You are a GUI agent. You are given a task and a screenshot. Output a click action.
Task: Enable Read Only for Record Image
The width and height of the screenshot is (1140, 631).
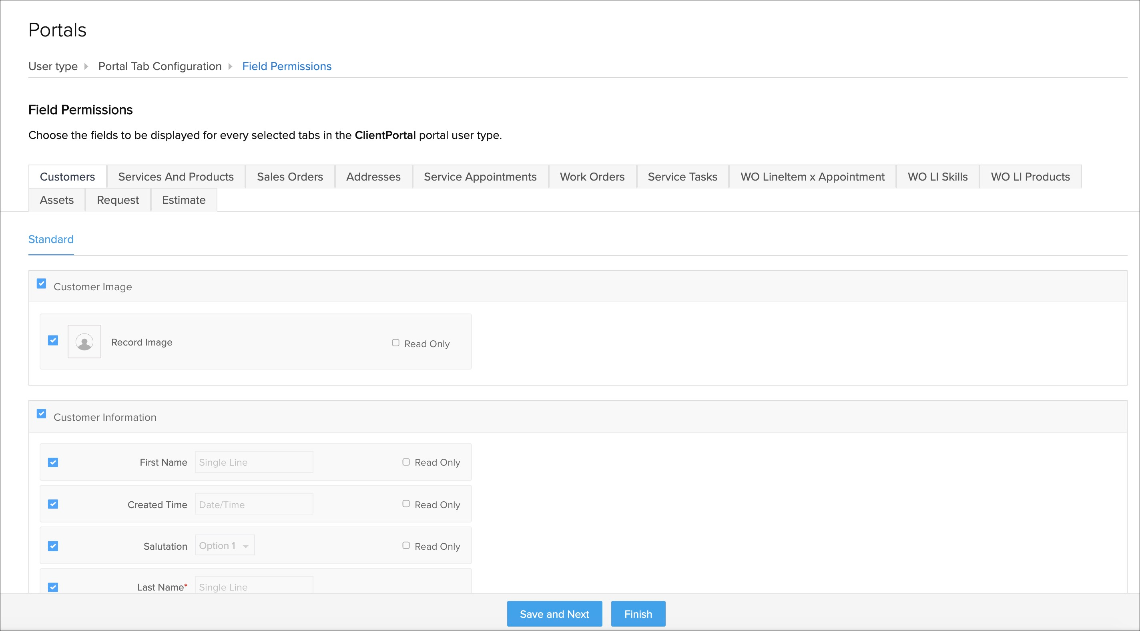click(395, 343)
